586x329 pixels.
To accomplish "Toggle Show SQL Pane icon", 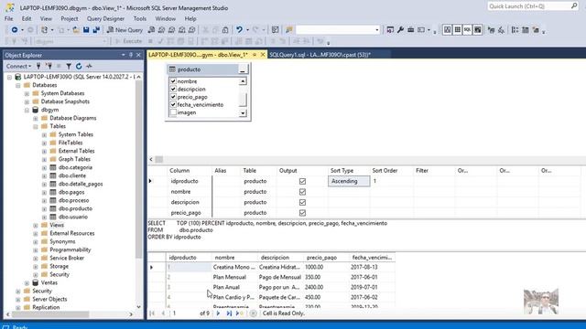I will click(x=467, y=30).
